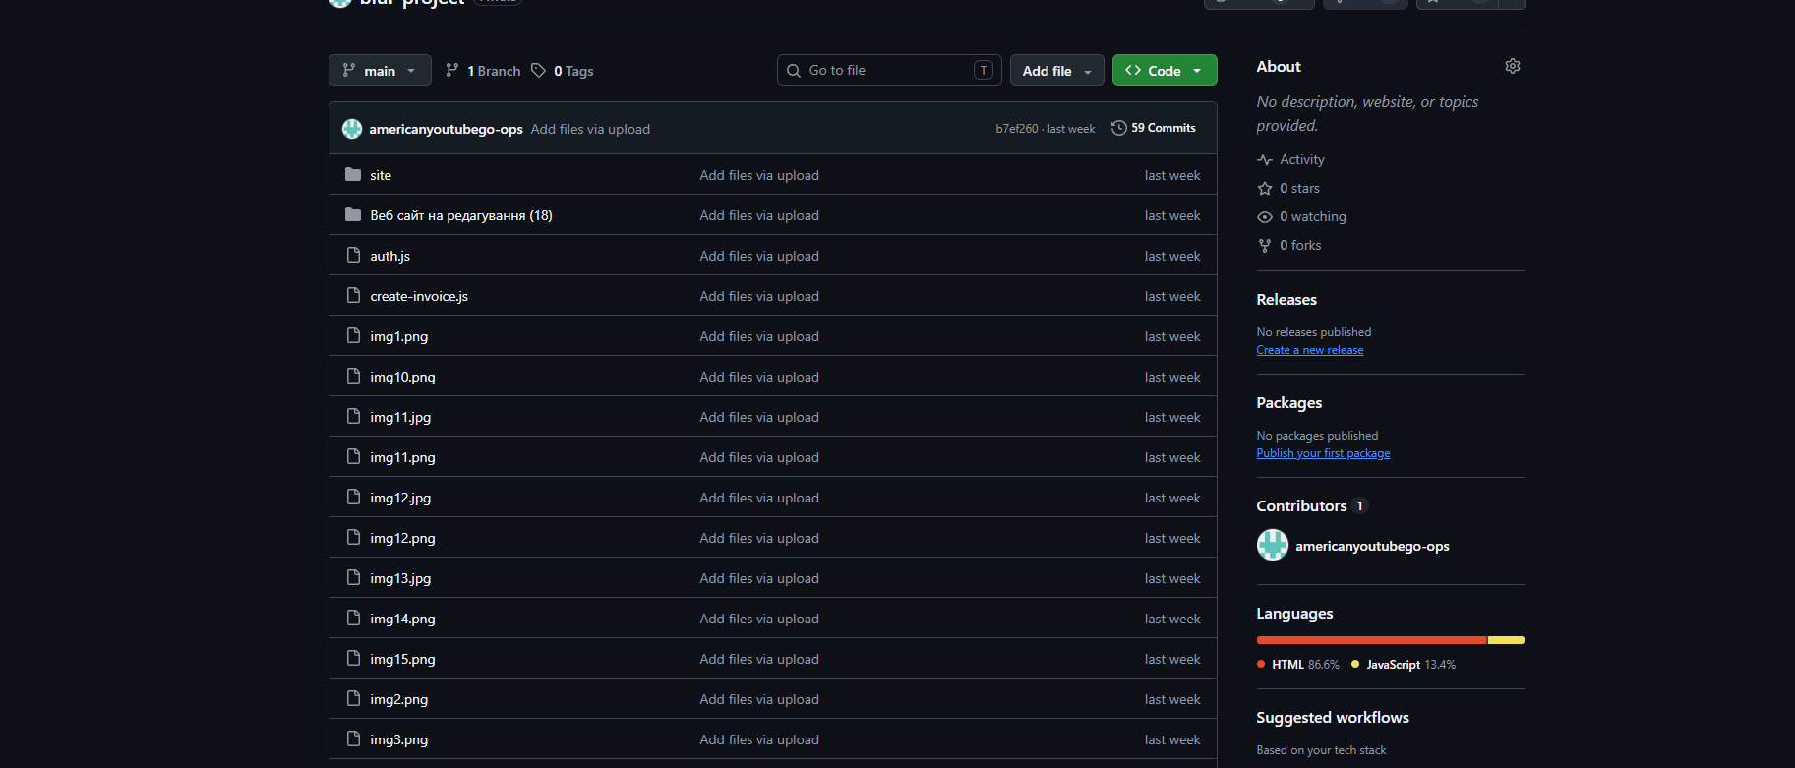The height and width of the screenshot is (768, 1795).
Task: Click the folder icon beside site
Action: click(353, 174)
